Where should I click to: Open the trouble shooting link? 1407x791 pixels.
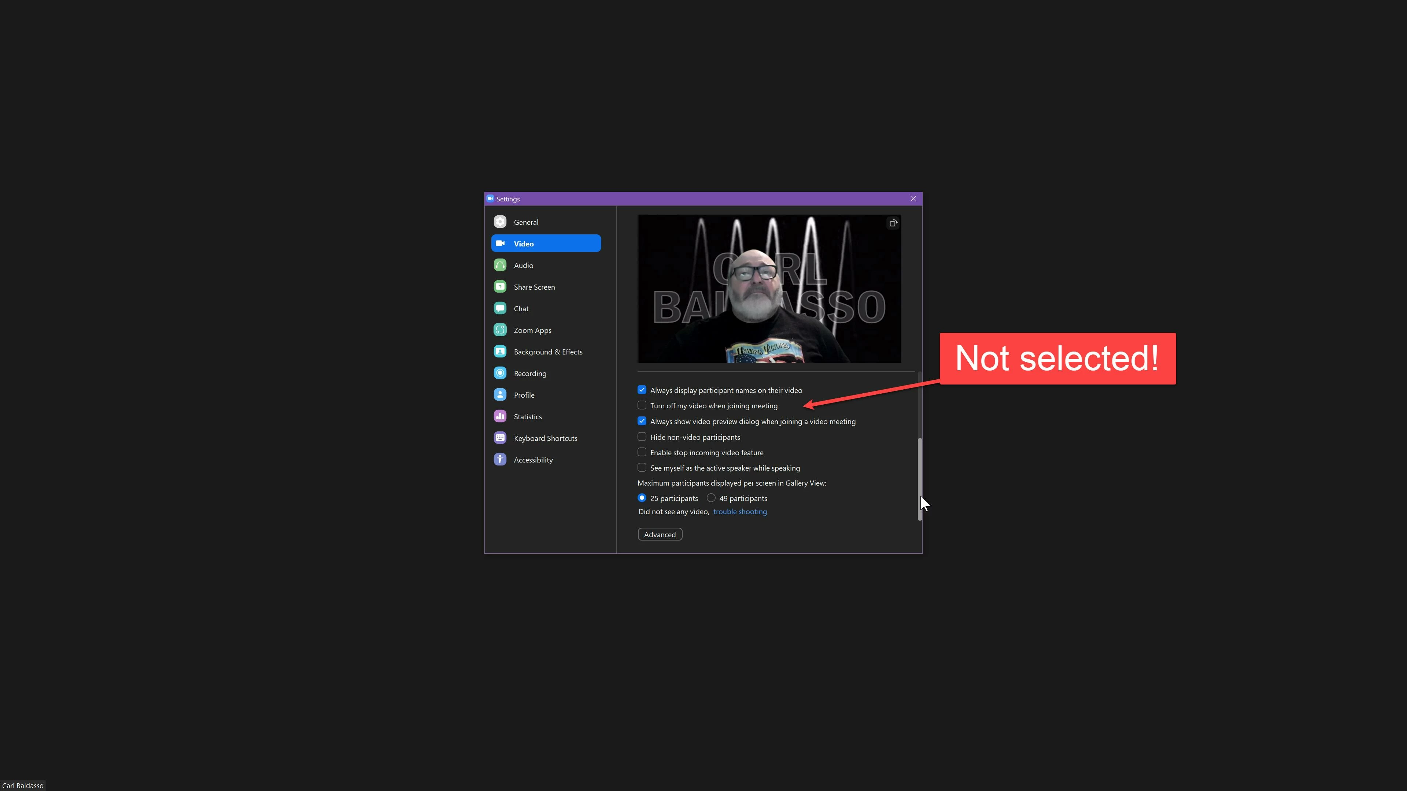739,512
